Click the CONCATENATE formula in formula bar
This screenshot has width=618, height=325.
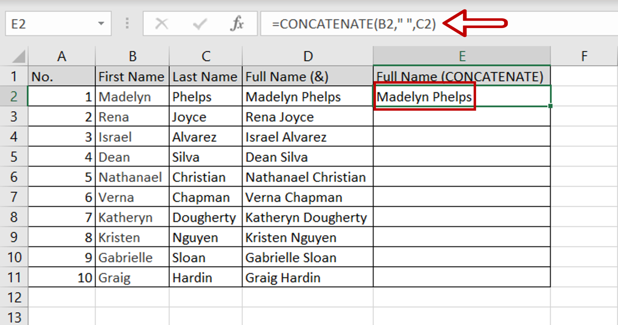tap(354, 24)
